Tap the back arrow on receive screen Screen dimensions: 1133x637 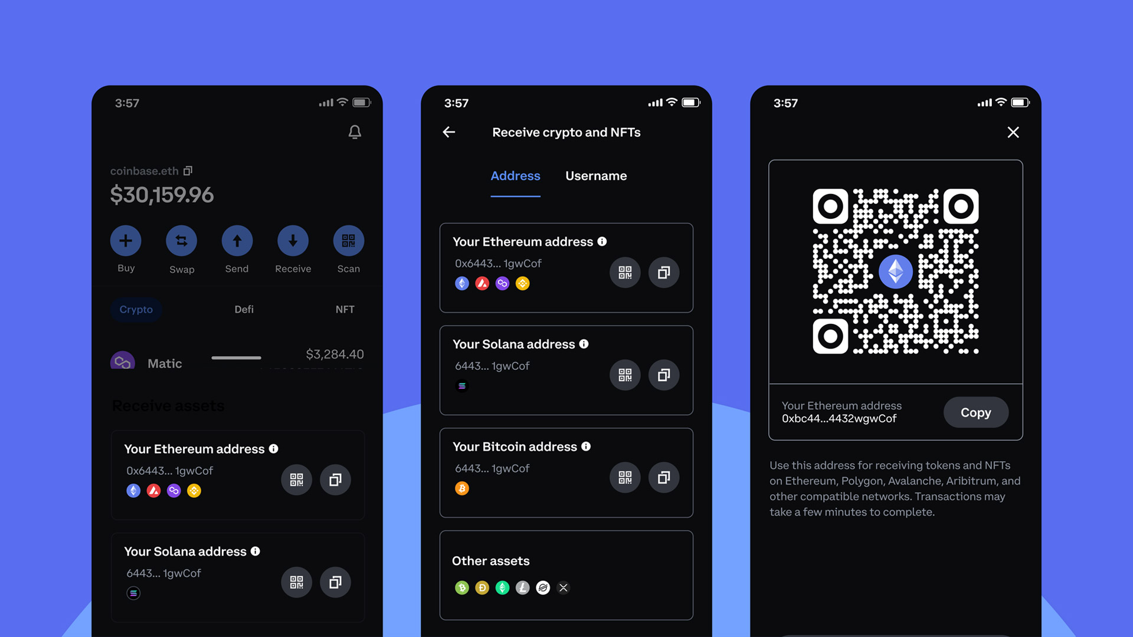tap(450, 131)
